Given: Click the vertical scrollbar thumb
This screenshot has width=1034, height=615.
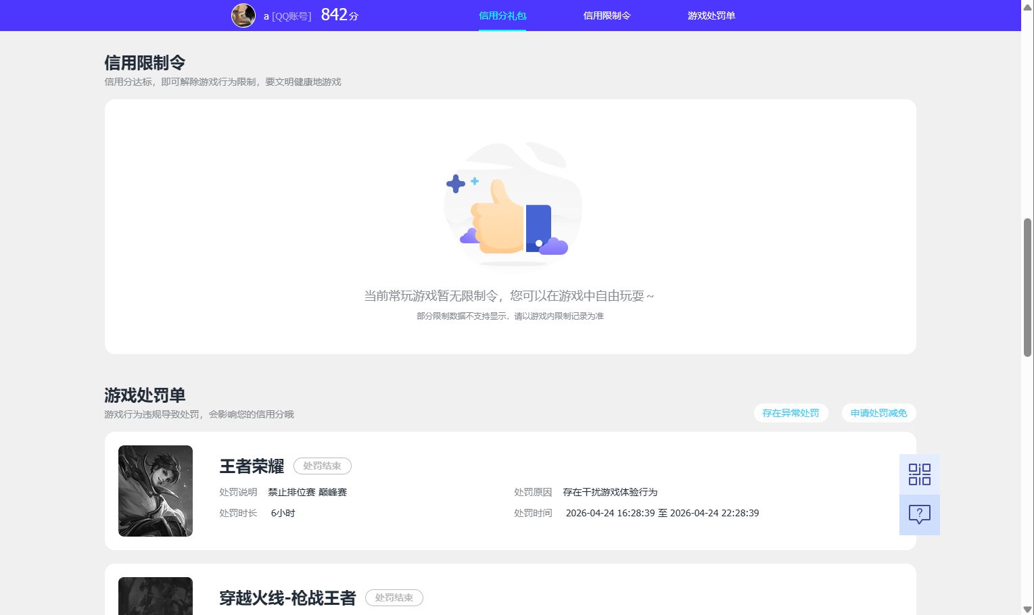Looking at the screenshot, I should click(1027, 287).
